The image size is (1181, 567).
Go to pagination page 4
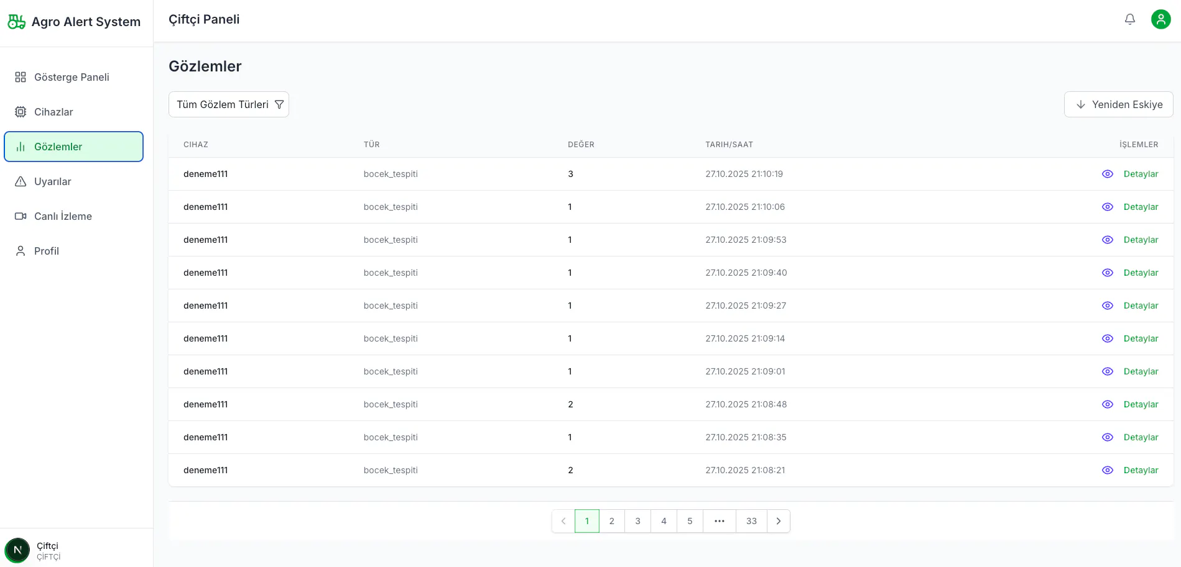pos(664,521)
